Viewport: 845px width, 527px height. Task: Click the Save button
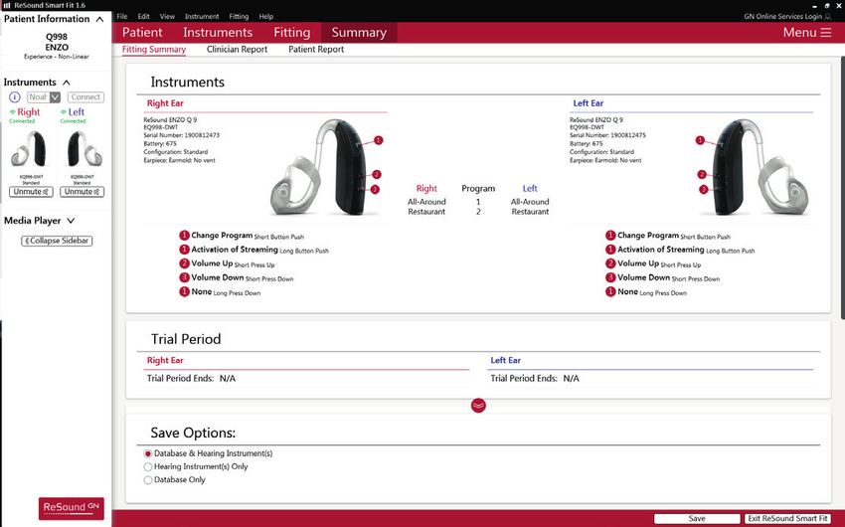[x=697, y=518]
